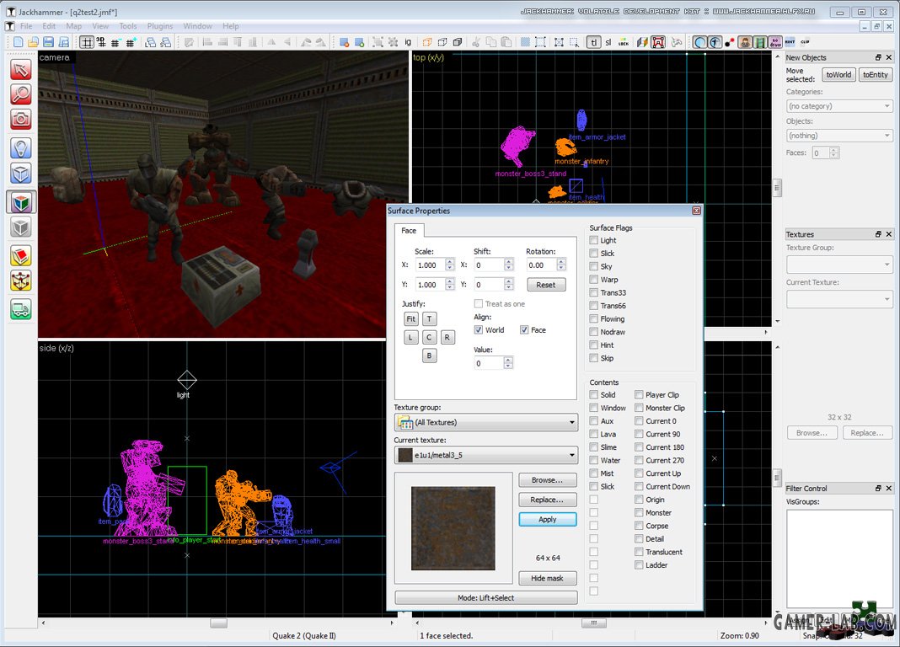
Task: Toggle the scale lock 'sl' icon
Action: point(608,42)
